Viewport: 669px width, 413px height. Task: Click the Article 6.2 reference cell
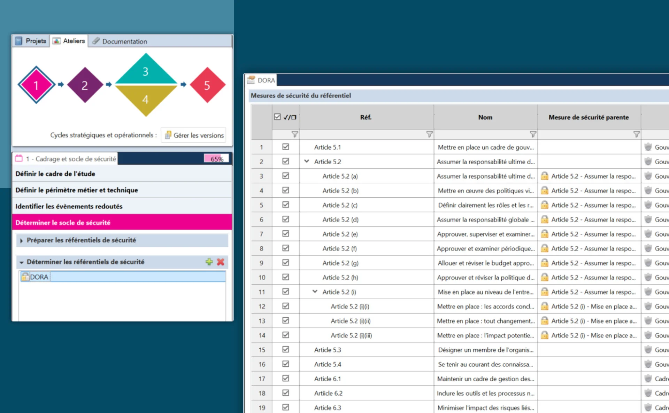click(366, 393)
